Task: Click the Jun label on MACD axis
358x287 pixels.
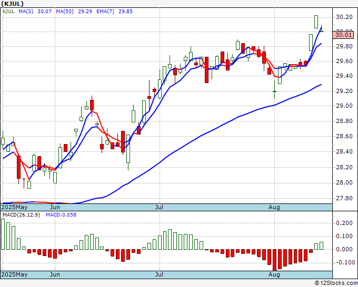Action: (x=55, y=274)
